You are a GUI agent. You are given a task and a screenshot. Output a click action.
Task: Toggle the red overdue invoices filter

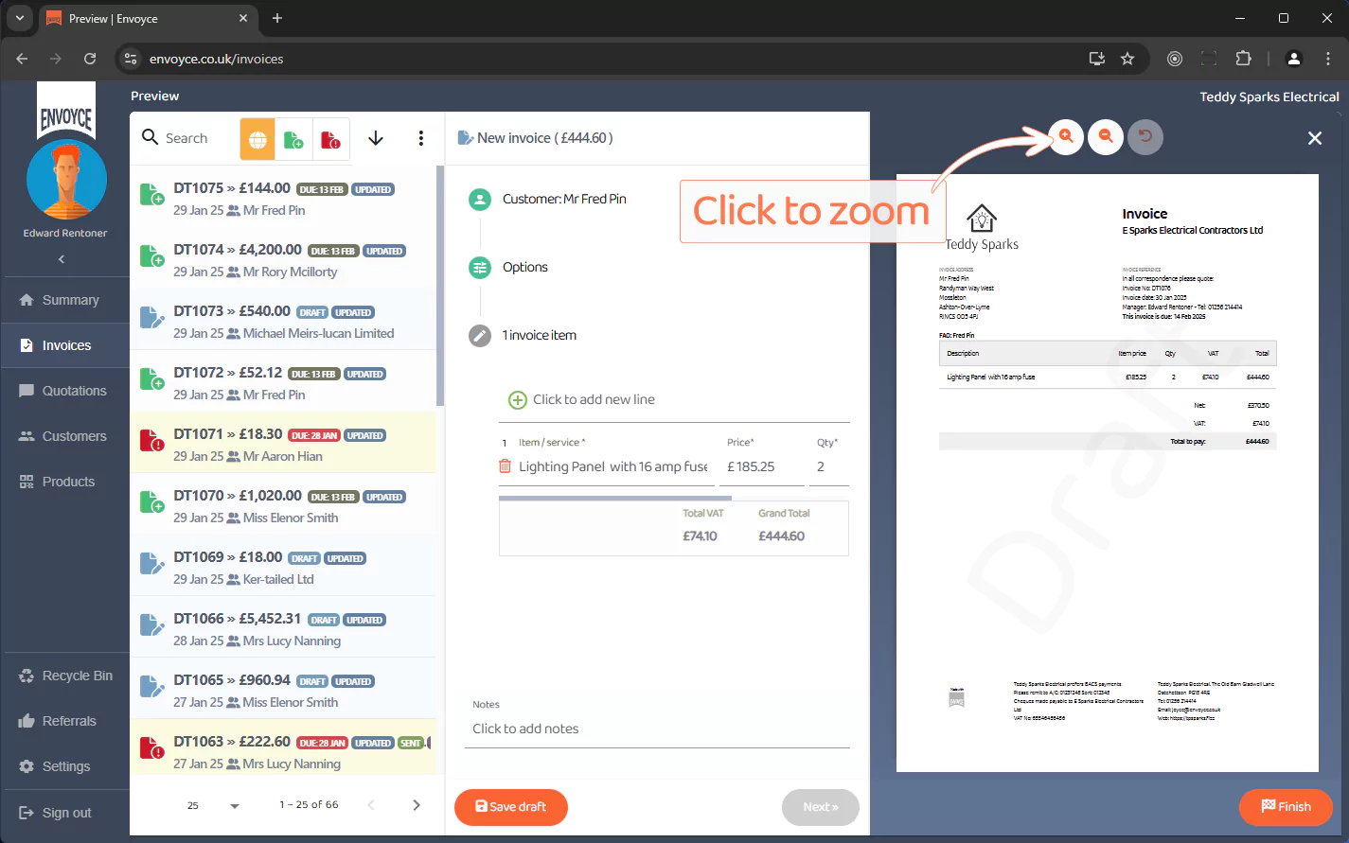pos(330,140)
